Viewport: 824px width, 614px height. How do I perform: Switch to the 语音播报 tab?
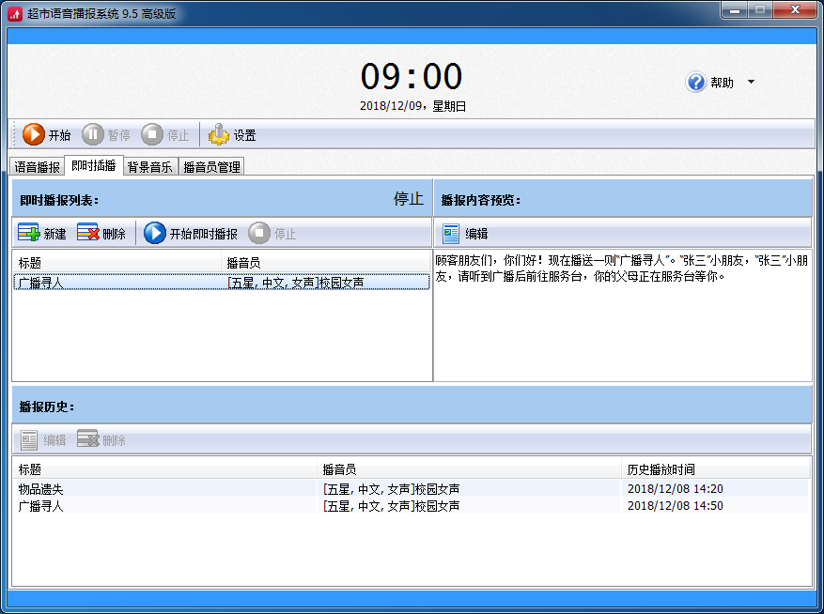point(38,167)
